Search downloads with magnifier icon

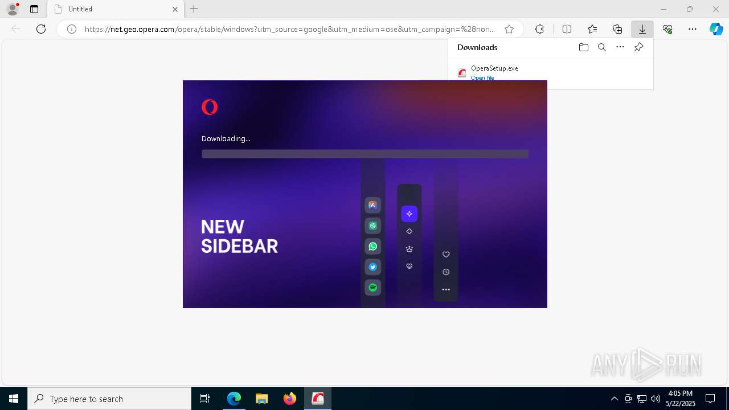[601, 47]
